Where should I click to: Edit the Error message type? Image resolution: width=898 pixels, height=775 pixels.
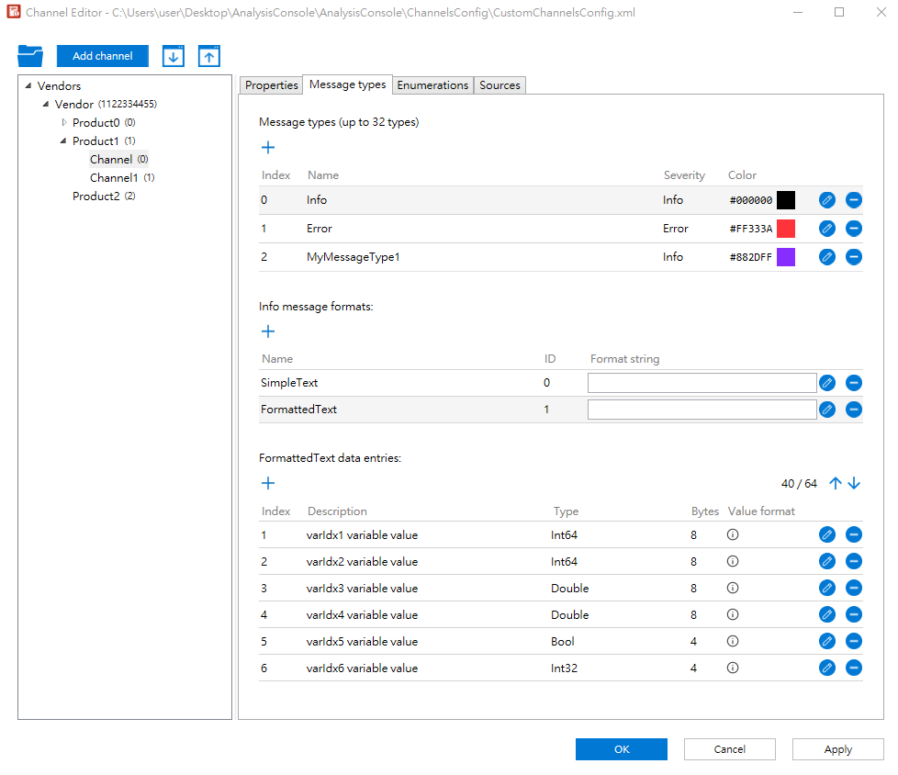827,229
